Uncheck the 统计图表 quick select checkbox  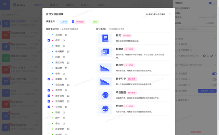[73, 22]
